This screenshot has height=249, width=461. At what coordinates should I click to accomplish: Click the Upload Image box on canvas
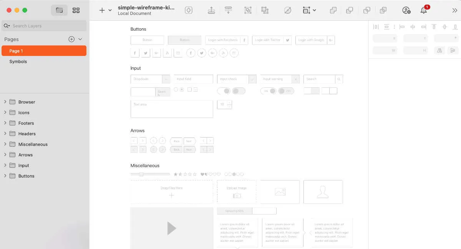pyautogui.click(x=237, y=192)
